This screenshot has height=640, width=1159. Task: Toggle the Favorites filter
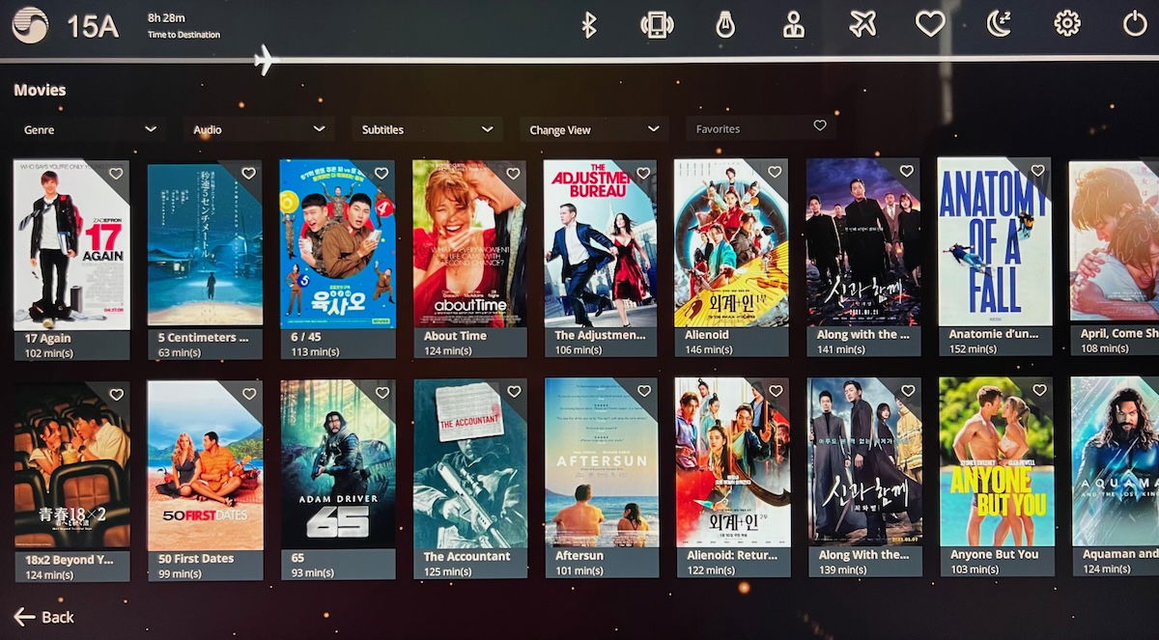[761, 128]
